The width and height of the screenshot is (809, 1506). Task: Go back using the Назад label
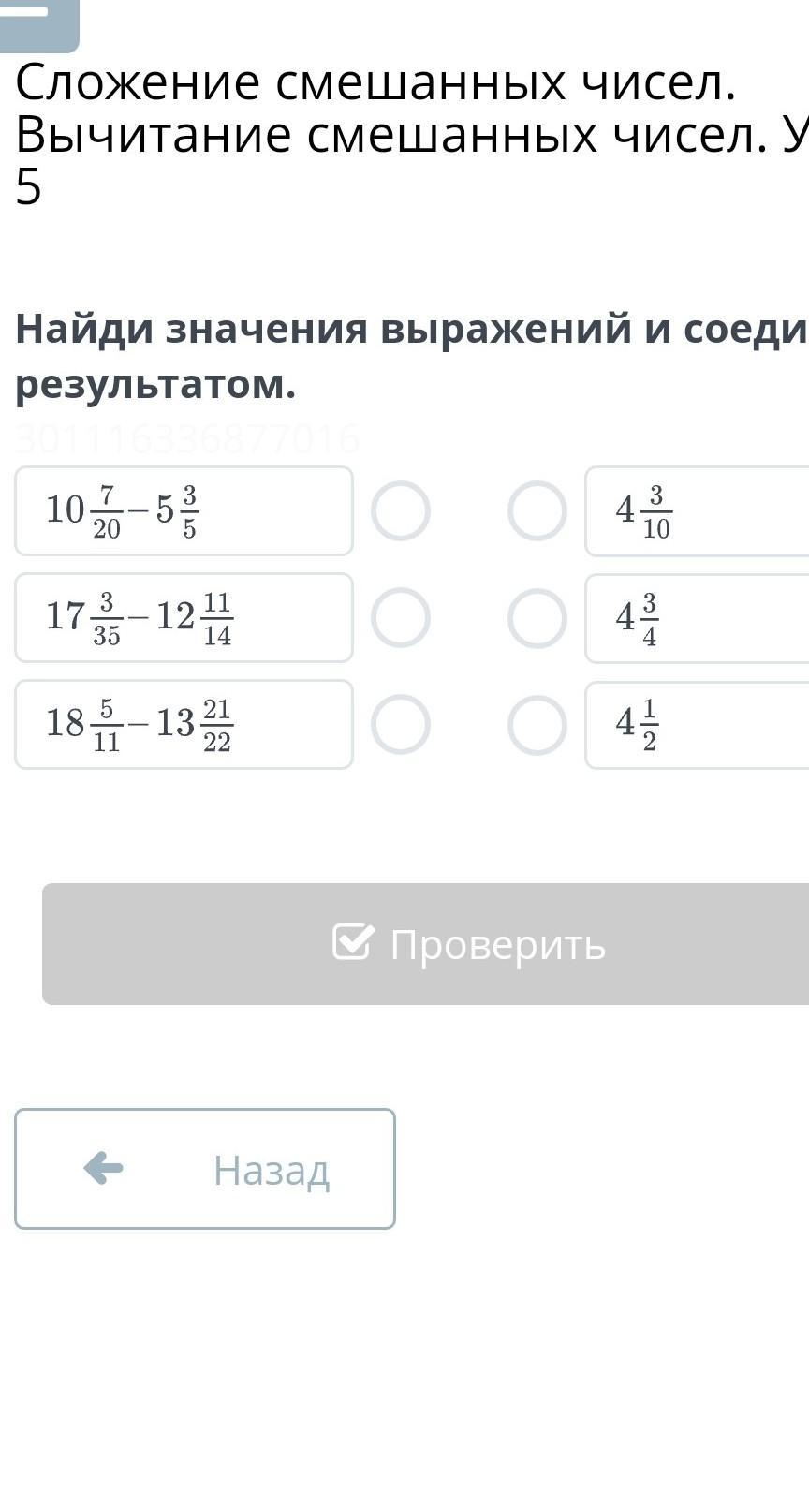point(272,1170)
